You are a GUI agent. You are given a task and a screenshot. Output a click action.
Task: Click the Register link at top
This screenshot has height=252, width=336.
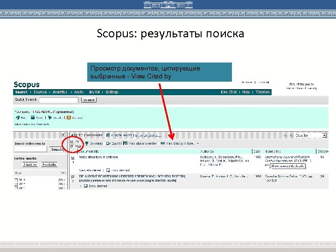(x=247, y=82)
